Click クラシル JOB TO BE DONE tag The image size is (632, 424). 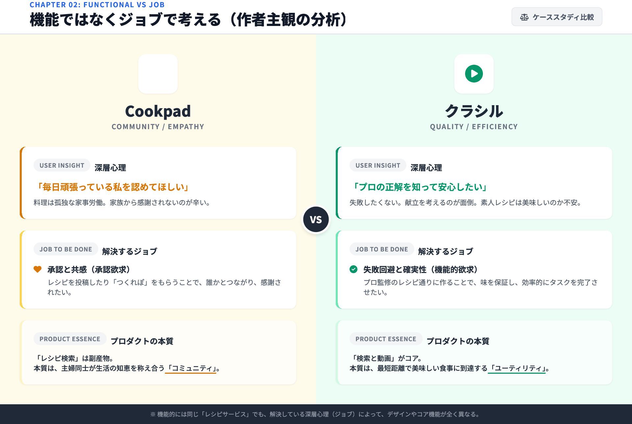click(x=382, y=249)
